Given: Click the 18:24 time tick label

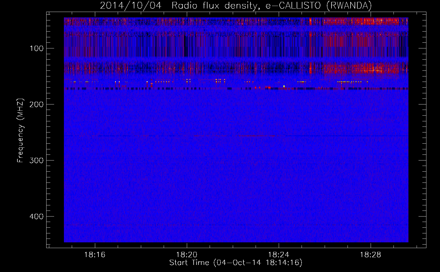Looking at the screenshot, I should point(278,255).
